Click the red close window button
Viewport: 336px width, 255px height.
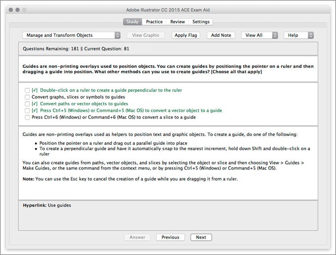pyautogui.click(x=11, y=10)
